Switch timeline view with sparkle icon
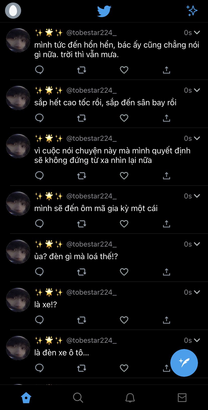Viewport: 208px width, 410px height. pyautogui.click(x=192, y=11)
